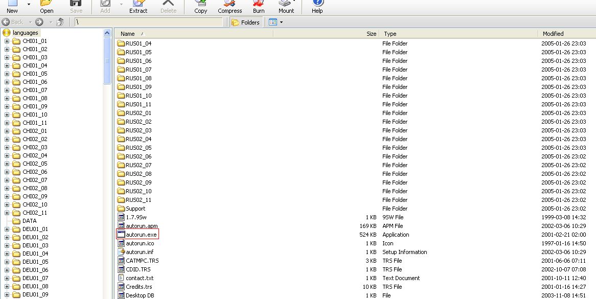596x299 pixels.
Task: Expand the DEU01_01 tree node
Action: point(7,229)
